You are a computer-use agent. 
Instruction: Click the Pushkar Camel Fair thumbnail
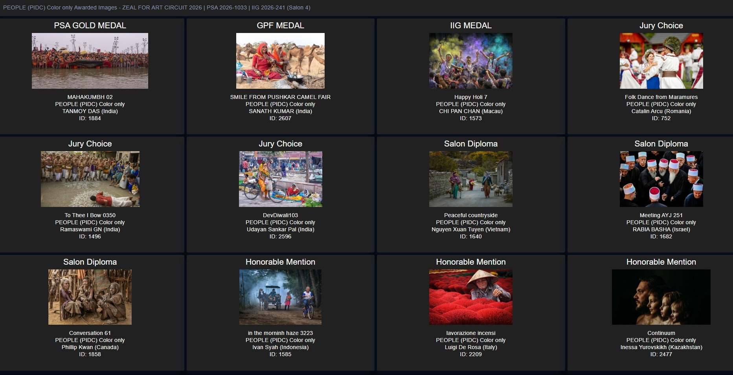280,61
